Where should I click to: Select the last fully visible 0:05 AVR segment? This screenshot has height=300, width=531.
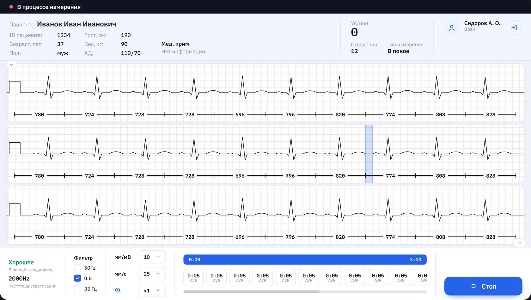click(401, 278)
